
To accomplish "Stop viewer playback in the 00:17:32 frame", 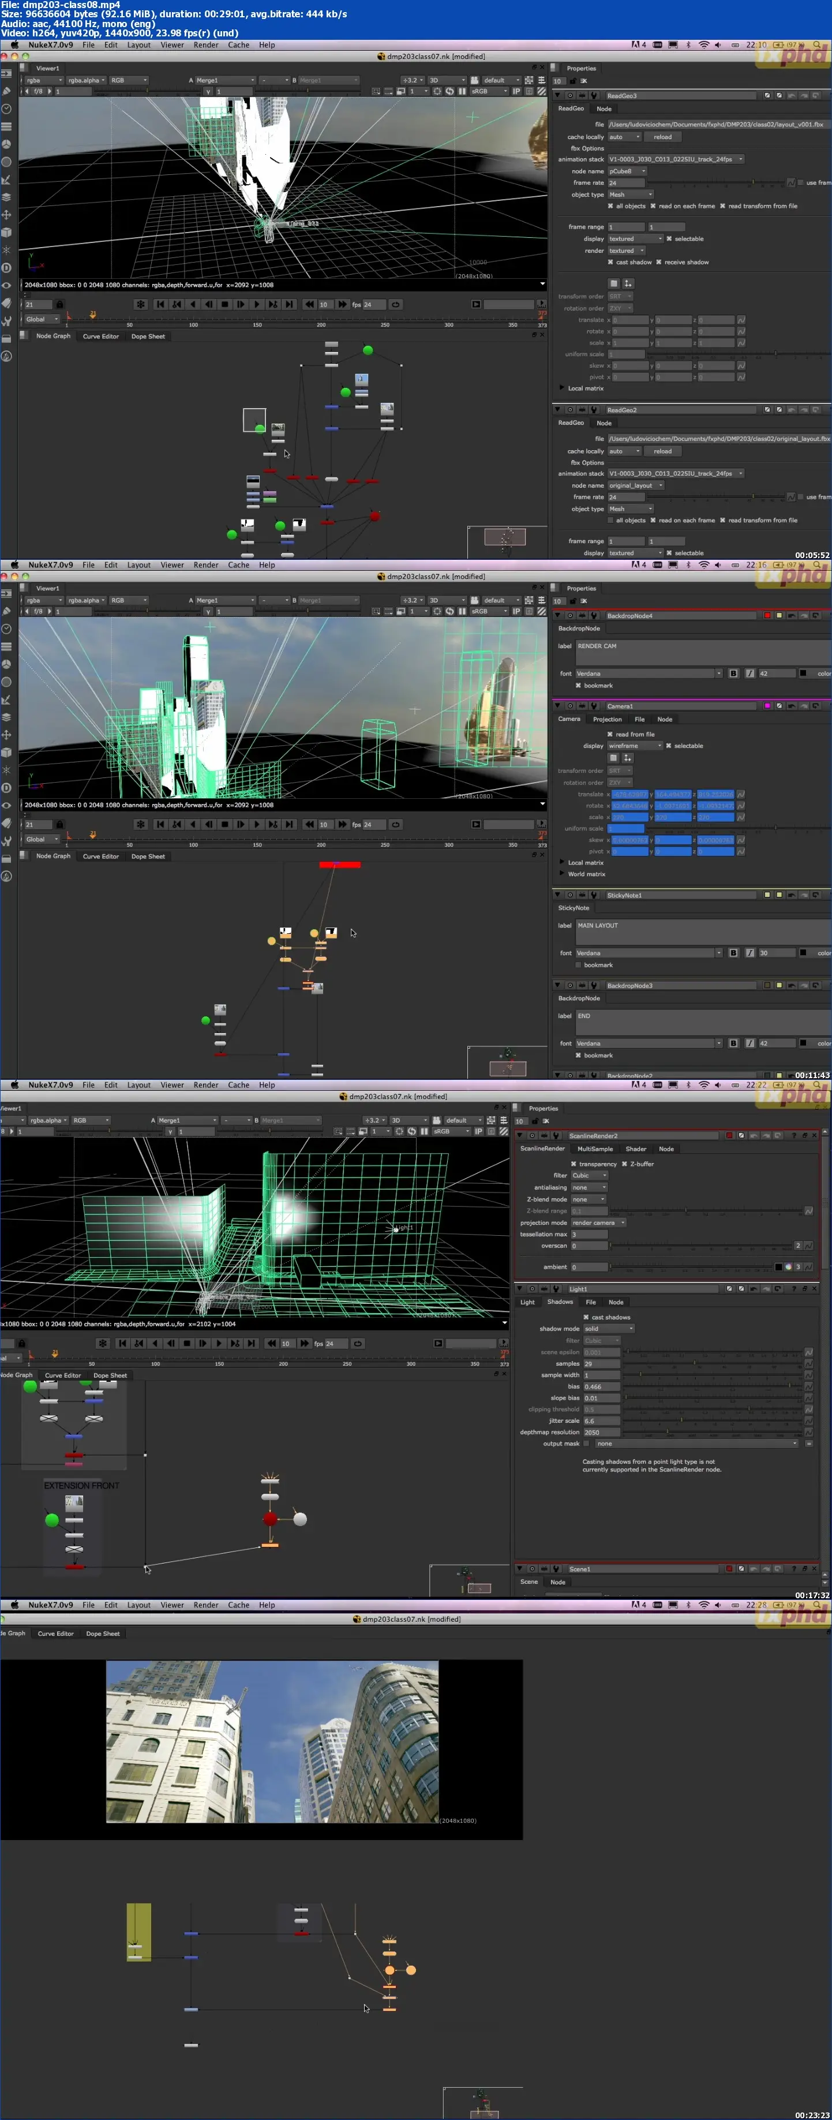I will point(187,1344).
